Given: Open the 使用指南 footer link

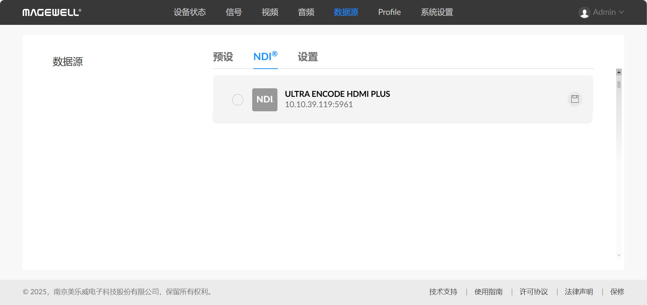Looking at the screenshot, I should click(488, 292).
